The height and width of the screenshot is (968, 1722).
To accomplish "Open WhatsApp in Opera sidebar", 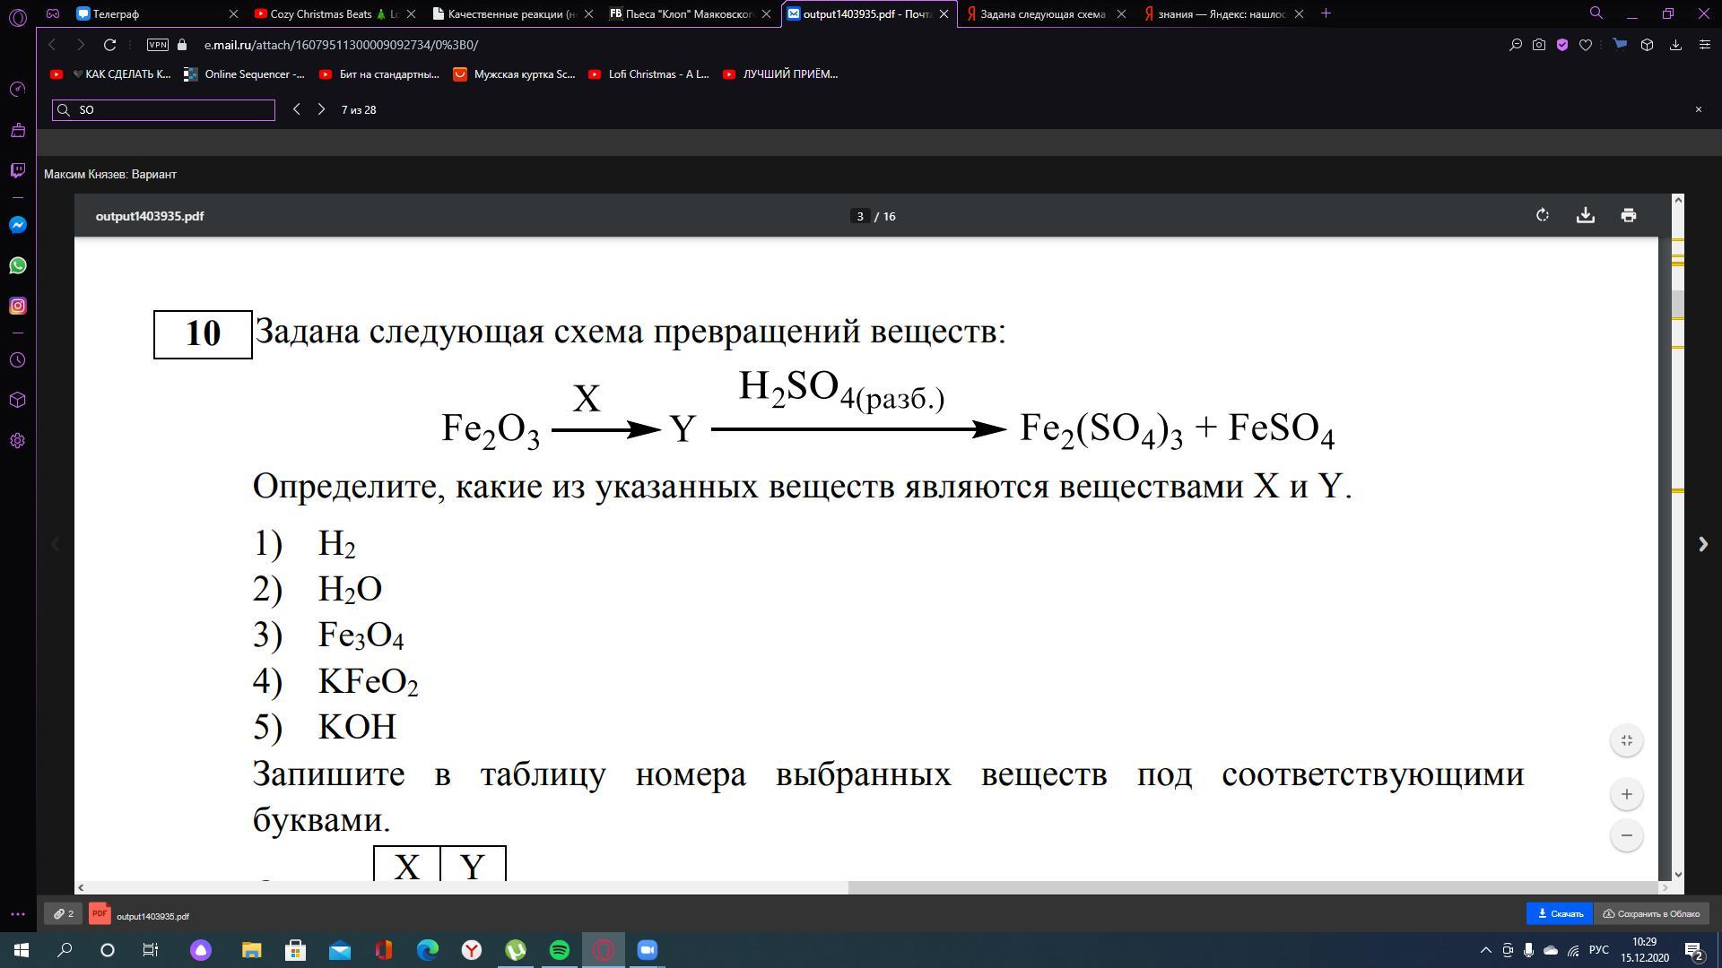I will coord(17,265).
